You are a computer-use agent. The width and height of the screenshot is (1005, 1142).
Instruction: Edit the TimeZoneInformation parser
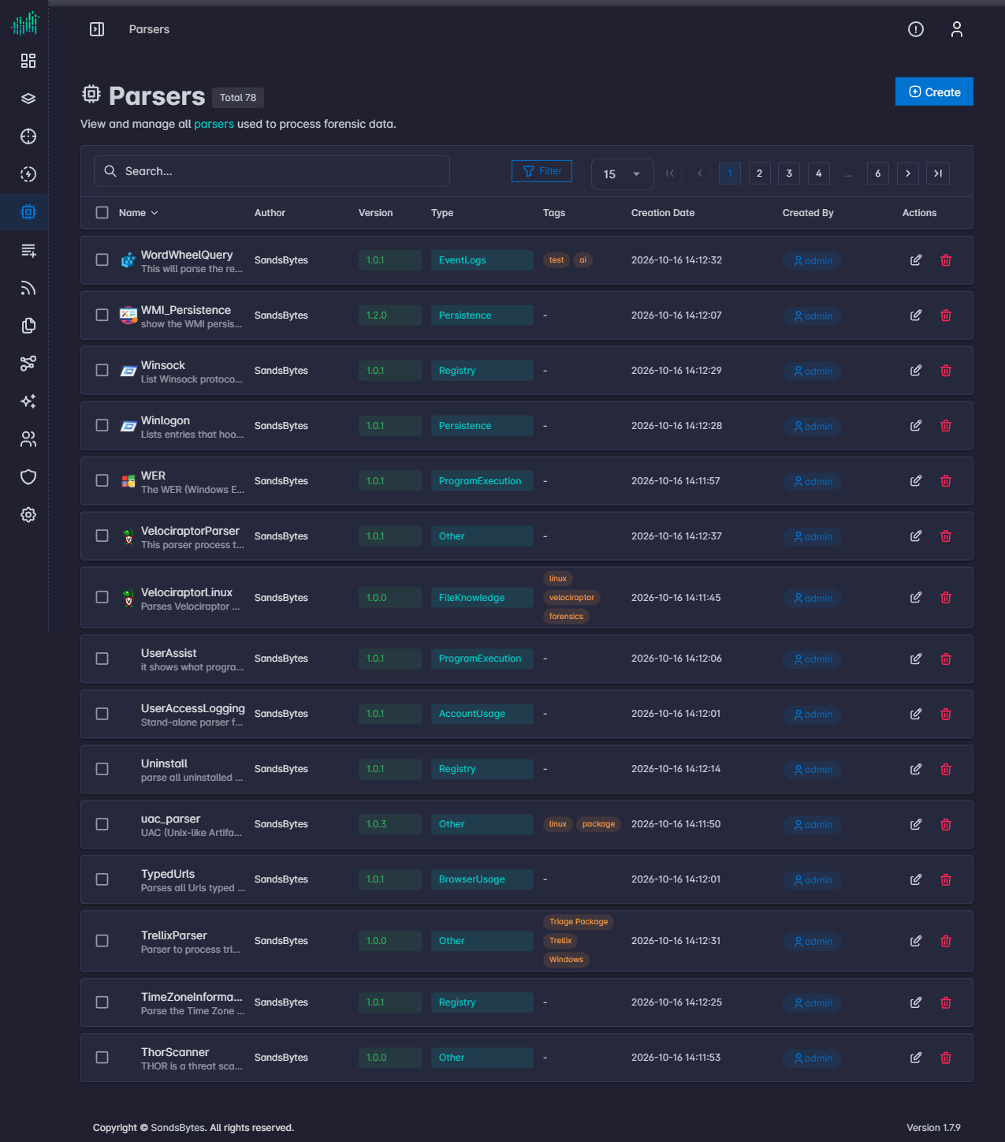(916, 1002)
